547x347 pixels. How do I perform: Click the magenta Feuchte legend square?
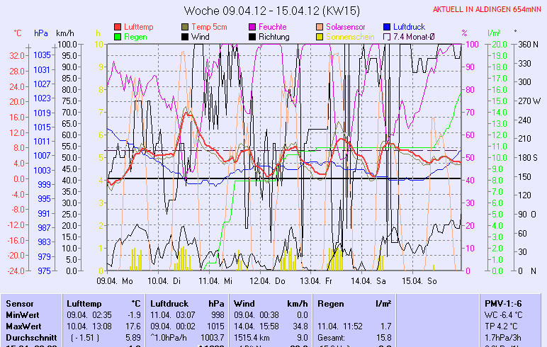pyautogui.click(x=253, y=27)
